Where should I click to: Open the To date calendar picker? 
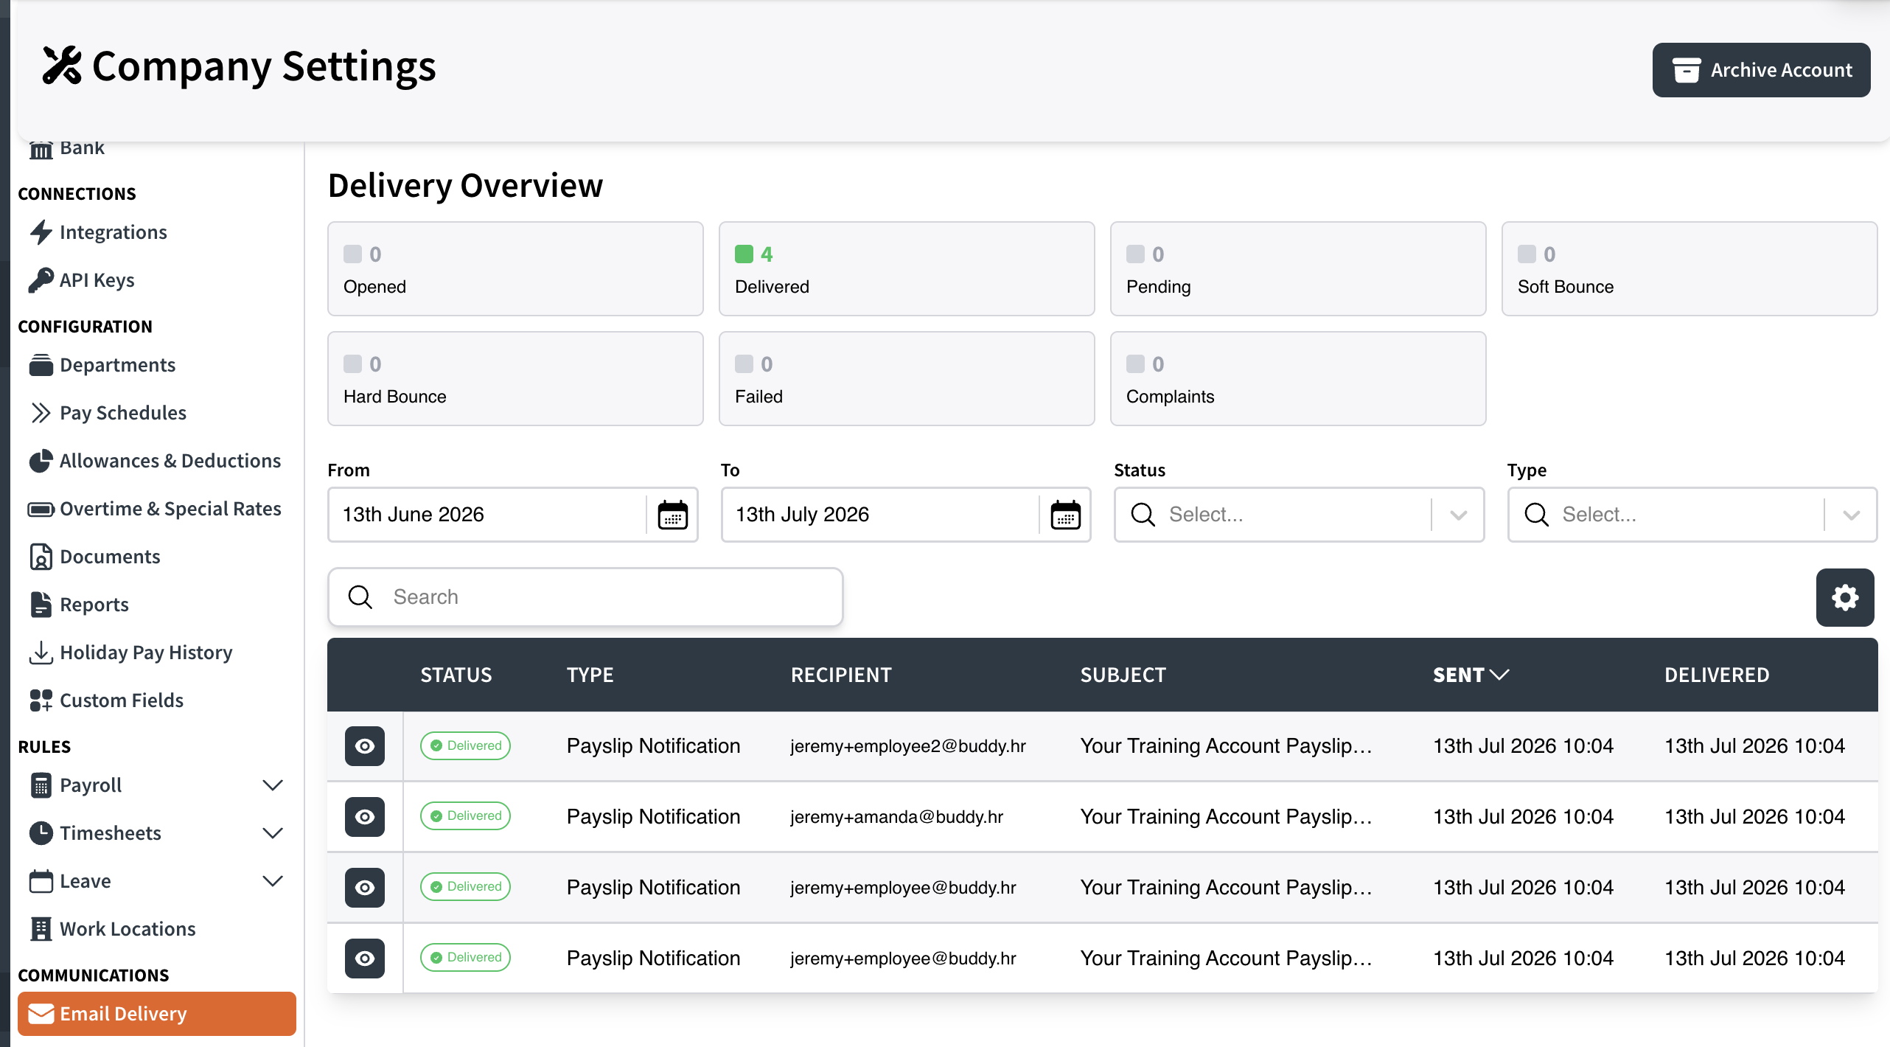pyautogui.click(x=1065, y=515)
